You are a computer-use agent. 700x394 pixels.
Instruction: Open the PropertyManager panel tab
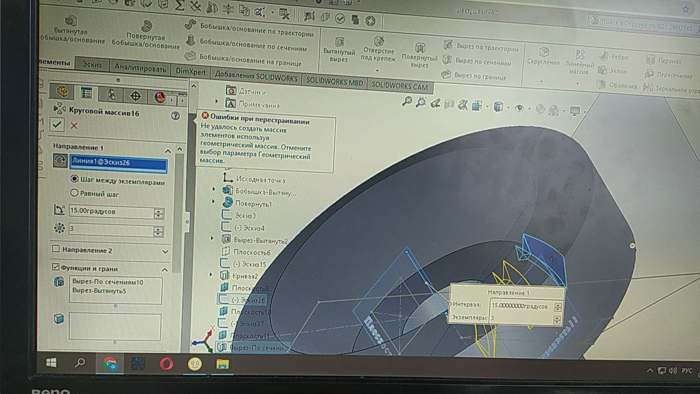86,93
